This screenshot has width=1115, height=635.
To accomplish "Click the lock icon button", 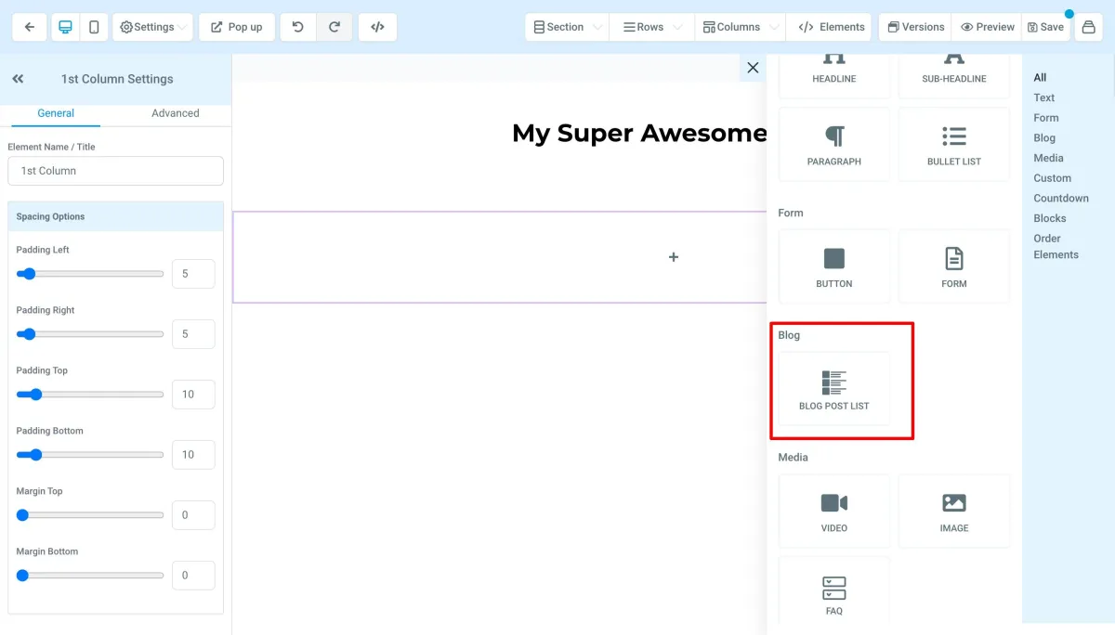I will point(1088,27).
